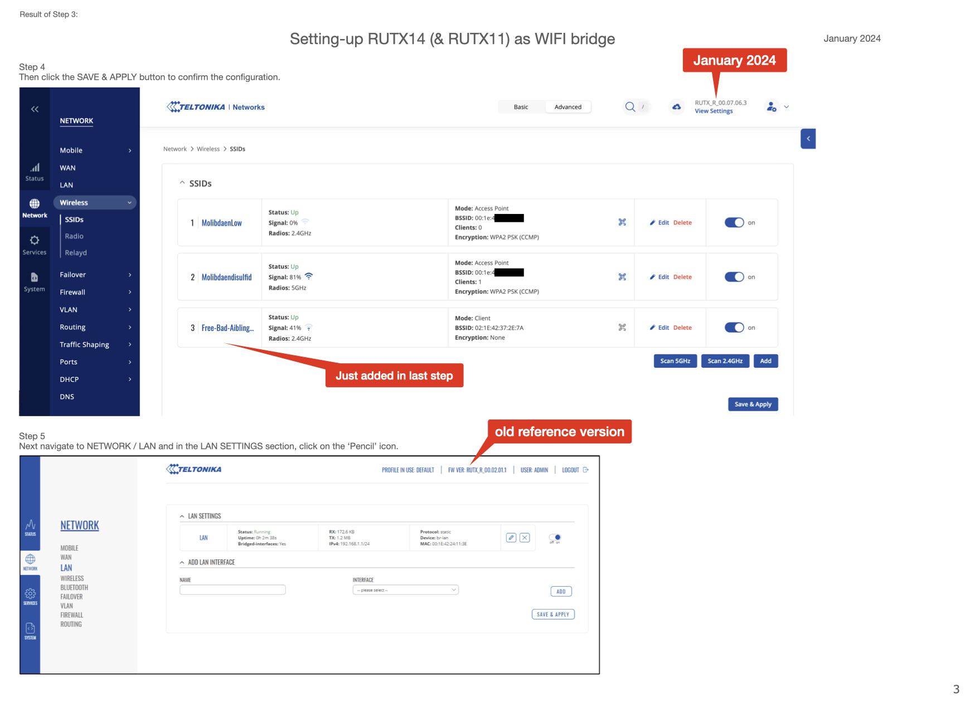Click the LAN delete X icon
Screen dimensions: 970x702
[525, 538]
